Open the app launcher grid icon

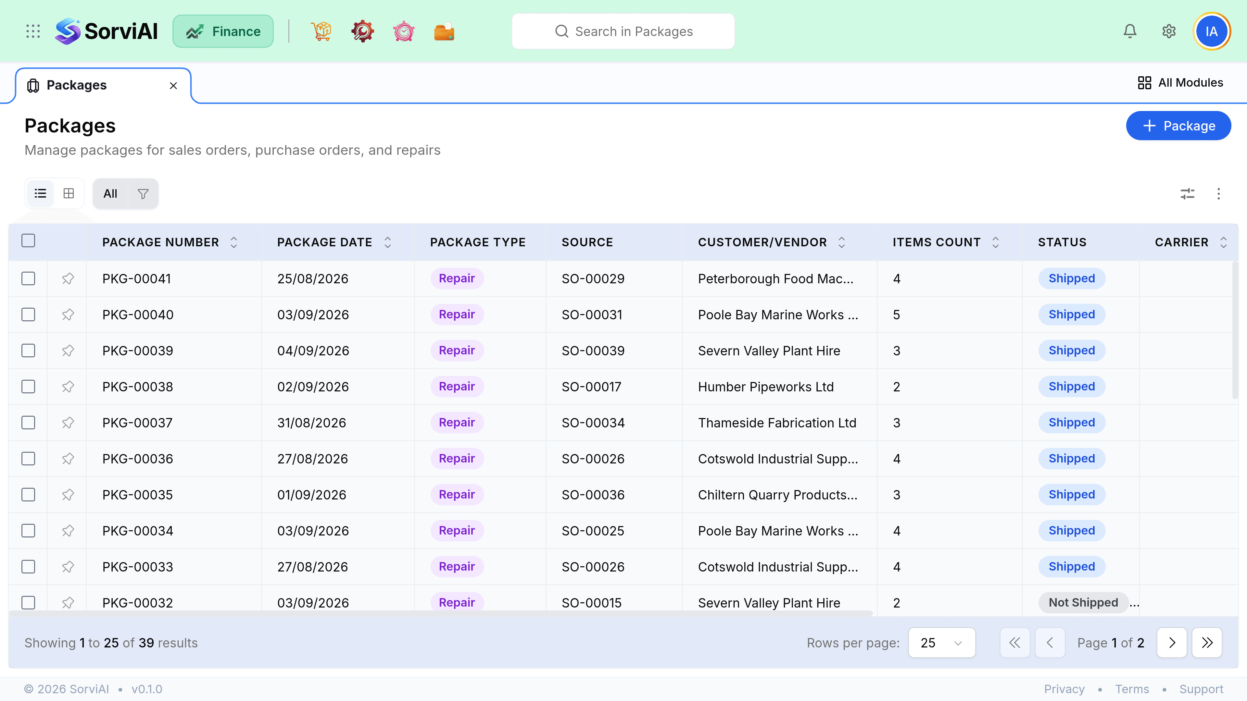click(33, 31)
